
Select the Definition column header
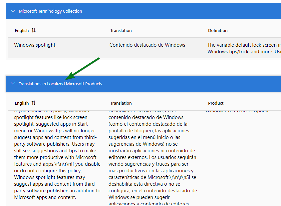point(218,31)
